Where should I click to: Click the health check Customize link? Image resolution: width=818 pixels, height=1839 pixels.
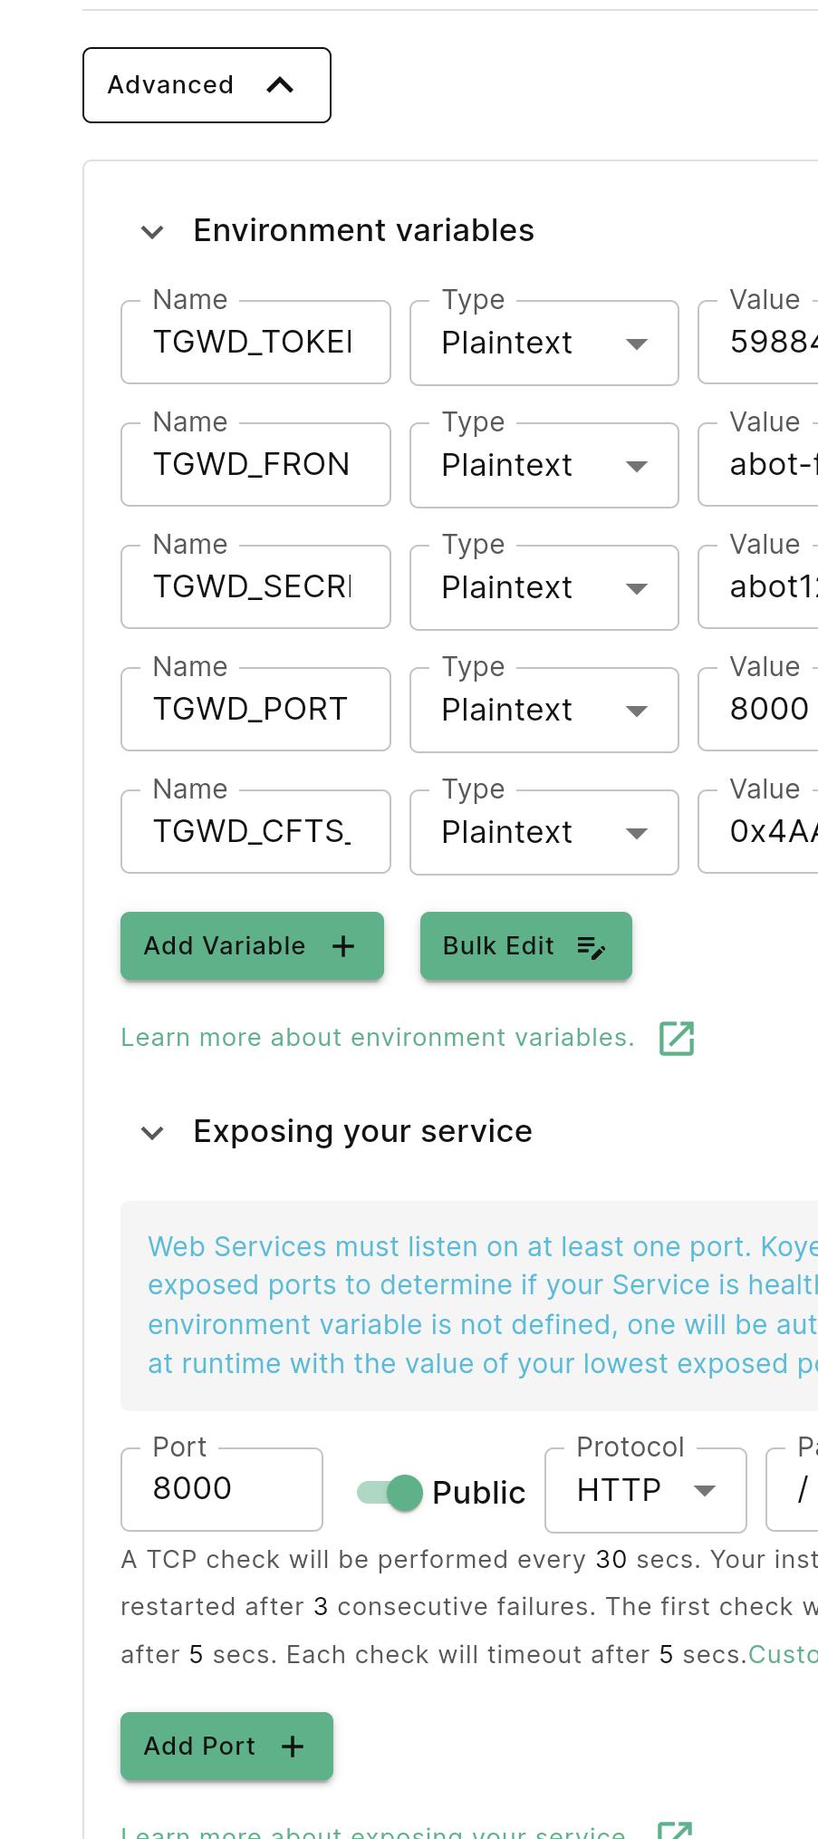click(783, 1655)
